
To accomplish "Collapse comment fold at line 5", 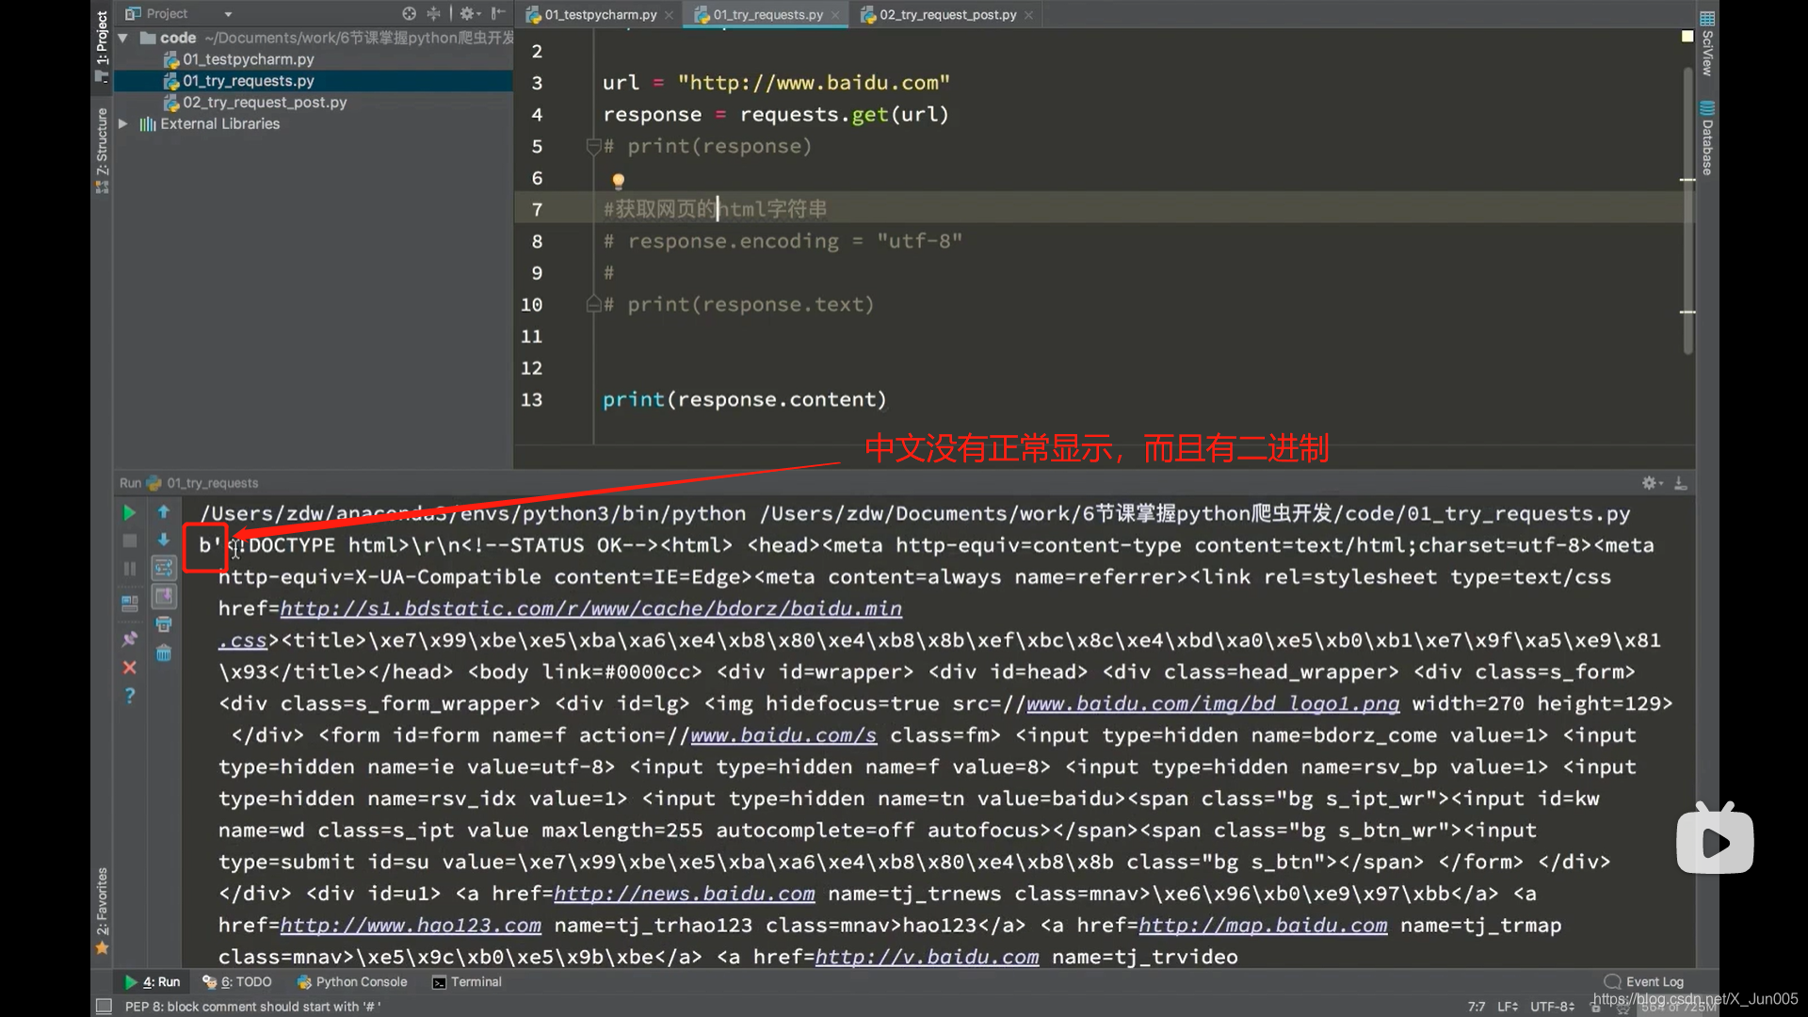I will point(593,146).
